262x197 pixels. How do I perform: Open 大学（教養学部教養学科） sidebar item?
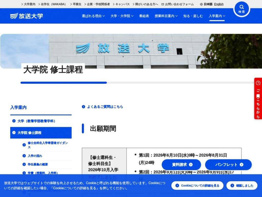(41, 121)
